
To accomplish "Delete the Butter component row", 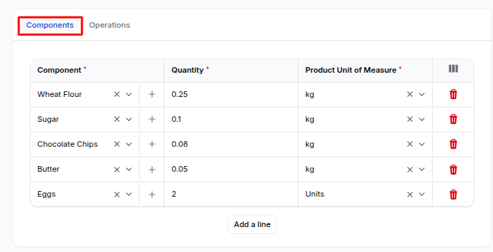I will pyautogui.click(x=453, y=170).
